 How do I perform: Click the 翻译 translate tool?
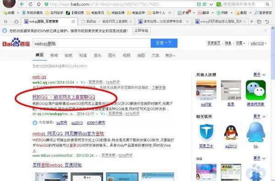point(203,13)
